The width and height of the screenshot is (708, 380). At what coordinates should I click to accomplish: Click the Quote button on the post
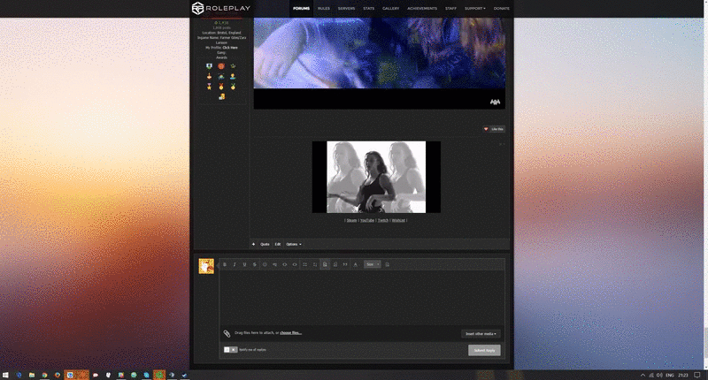(265, 244)
